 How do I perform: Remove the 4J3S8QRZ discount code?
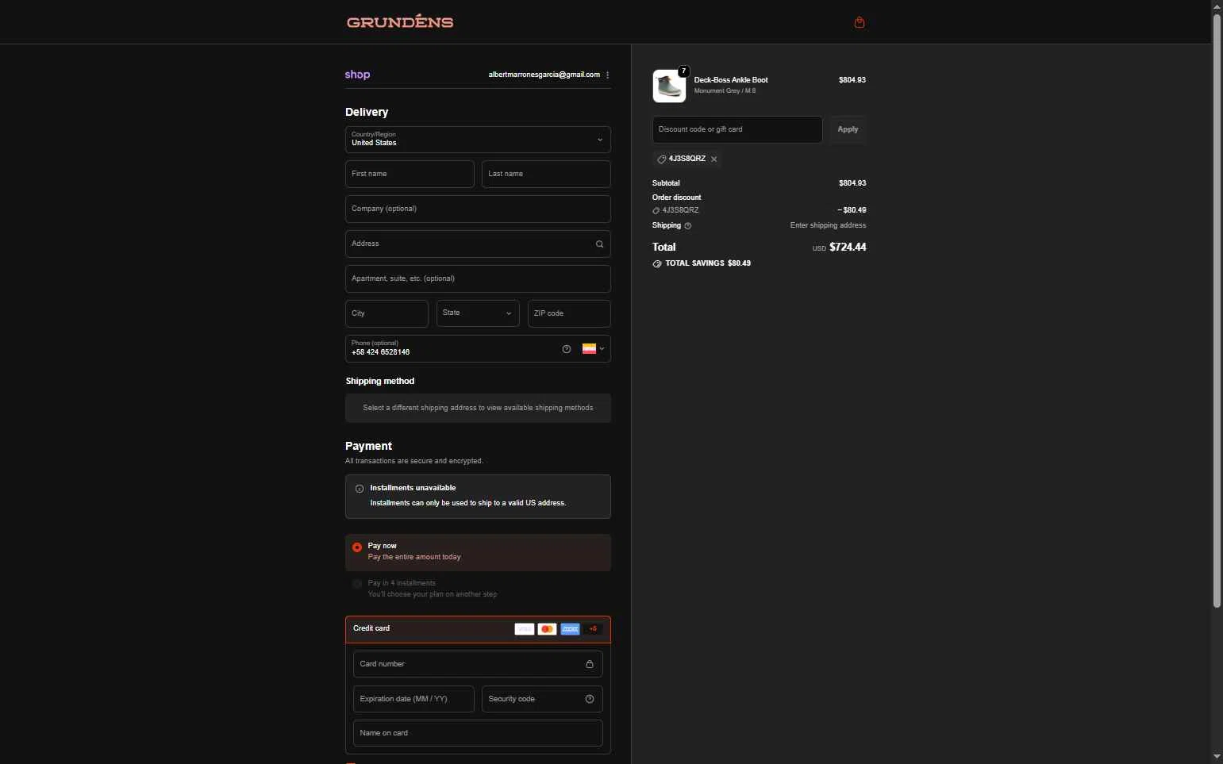[x=714, y=159]
